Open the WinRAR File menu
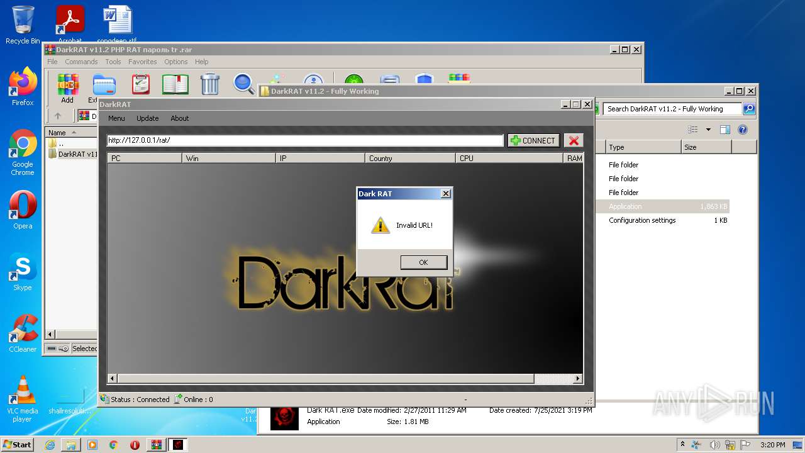The image size is (805, 453). tap(52, 62)
